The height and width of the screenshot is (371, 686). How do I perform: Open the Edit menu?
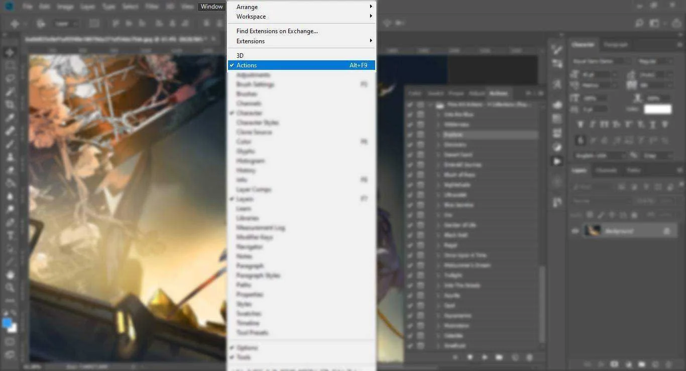click(44, 7)
